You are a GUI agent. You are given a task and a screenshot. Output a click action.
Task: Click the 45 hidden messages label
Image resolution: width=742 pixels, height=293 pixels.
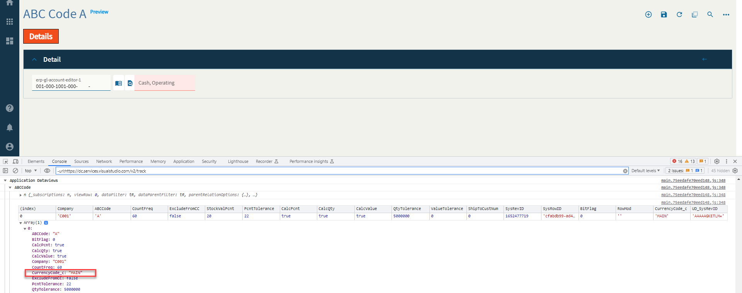[x=720, y=171]
